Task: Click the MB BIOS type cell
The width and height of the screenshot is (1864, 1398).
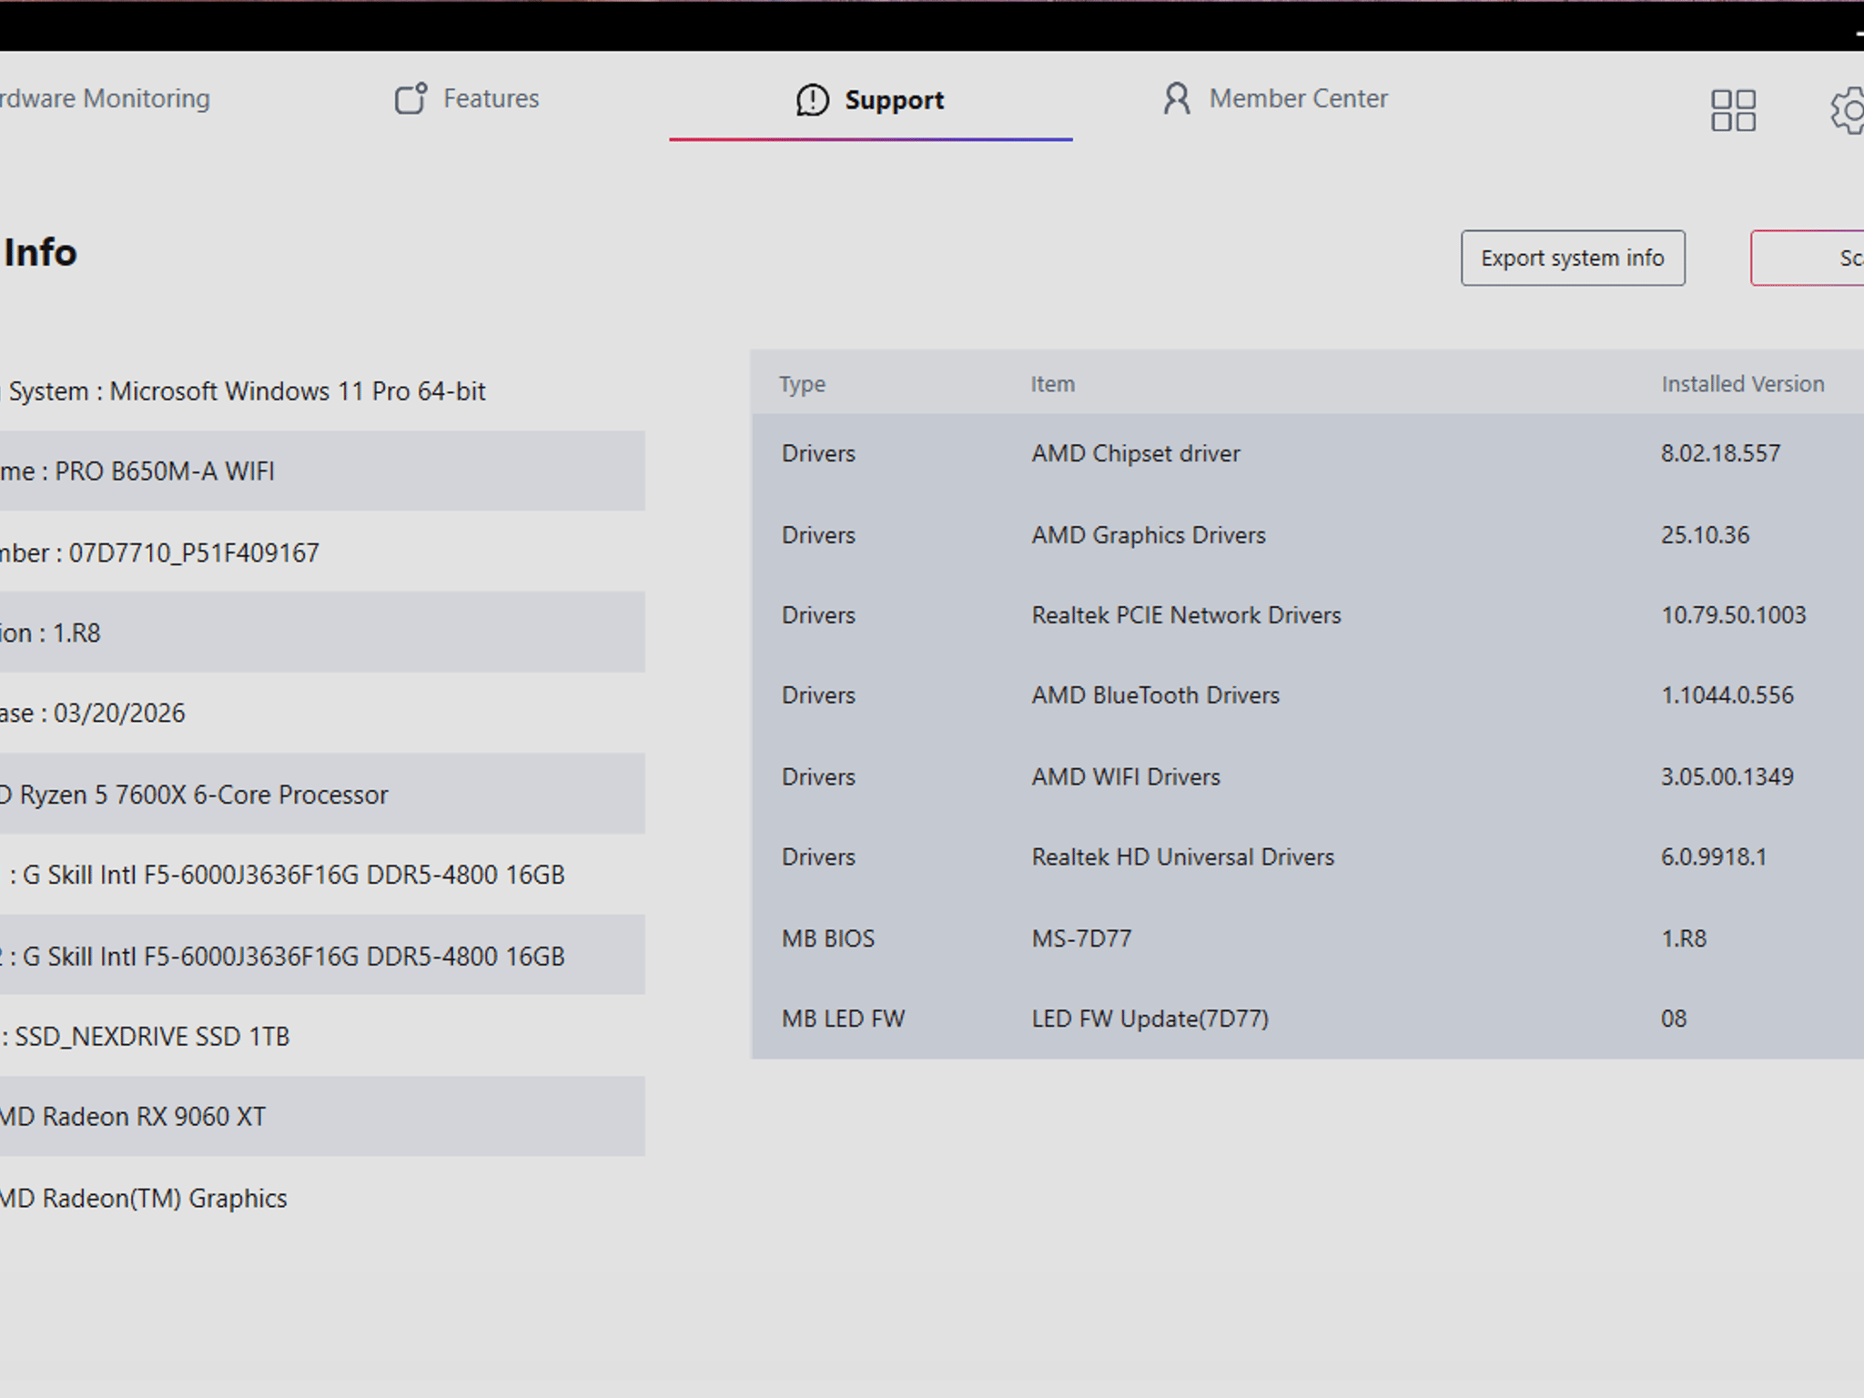Action: 828,938
